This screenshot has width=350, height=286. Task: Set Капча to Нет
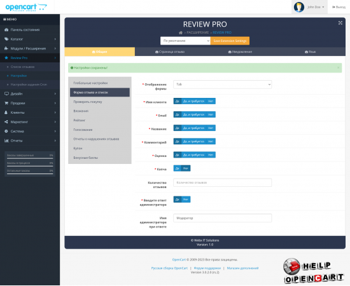186,168
